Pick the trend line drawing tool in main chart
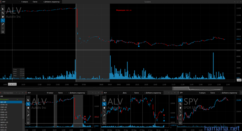This screenshot has width=242, height=131. (x=3, y=20)
